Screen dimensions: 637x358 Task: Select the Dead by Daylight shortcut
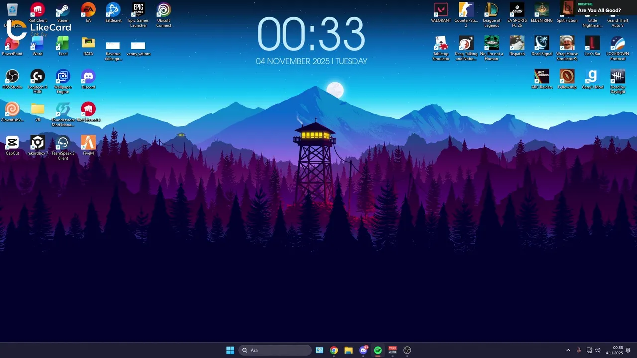click(x=617, y=82)
